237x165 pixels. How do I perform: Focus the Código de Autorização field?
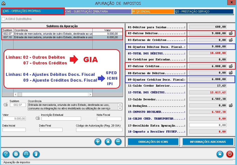pos(99,130)
